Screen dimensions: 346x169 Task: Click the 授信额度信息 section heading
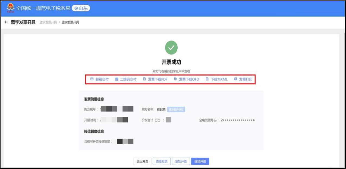tap(94, 131)
